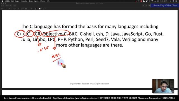
Task: Select the rectangular selection tool
Action: [x=6, y=9]
